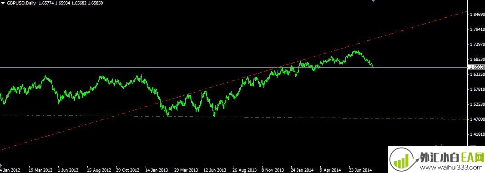Click the 9 Apr 2014 date label

click(x=330, y=170)
